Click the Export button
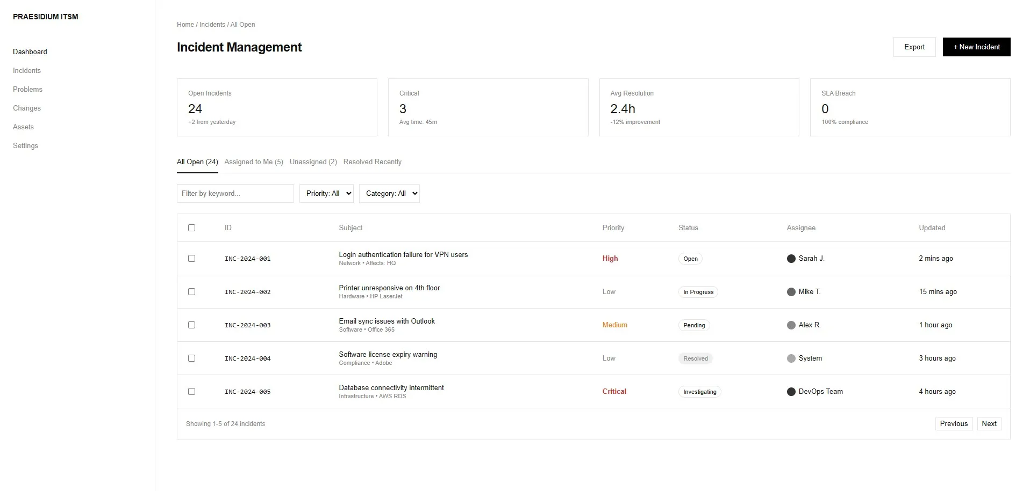Screen dimensions: 1030x491 (x=914, y=47)
